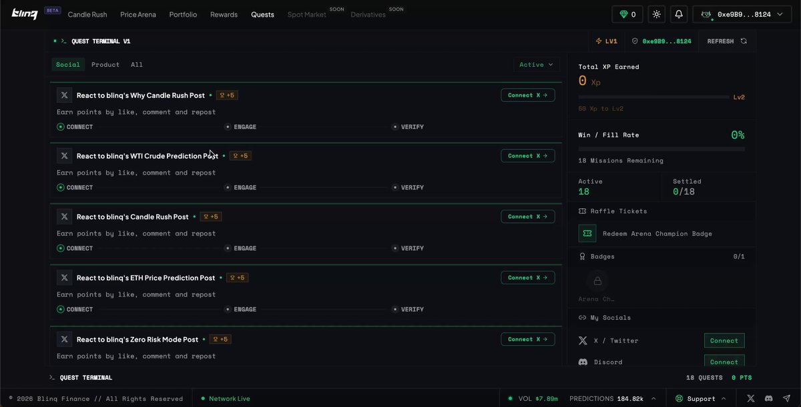This screenshot has width=801, height=407.
Task: Click the locked Arena Champion badge
Action: [x=597, y=281]
